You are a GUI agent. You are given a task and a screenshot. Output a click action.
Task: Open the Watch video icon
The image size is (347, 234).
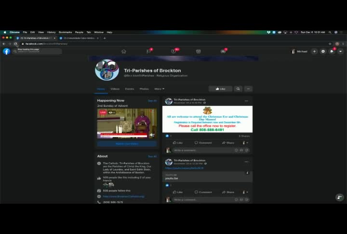(x=173, y=52)
